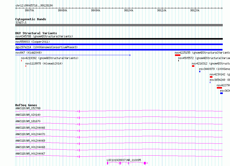The height and width of the screenshot is (166, 230).
Task: Click the nsv4230142 variant label
Action: pos(220,74)
